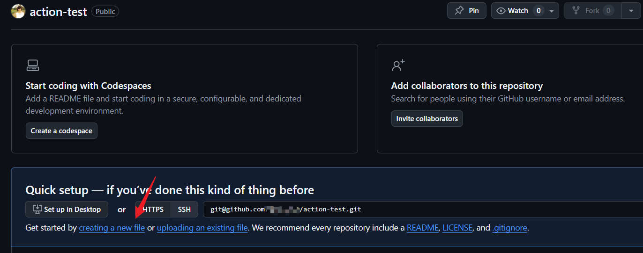Click the action-test repository name

click(x=58, y=12)
